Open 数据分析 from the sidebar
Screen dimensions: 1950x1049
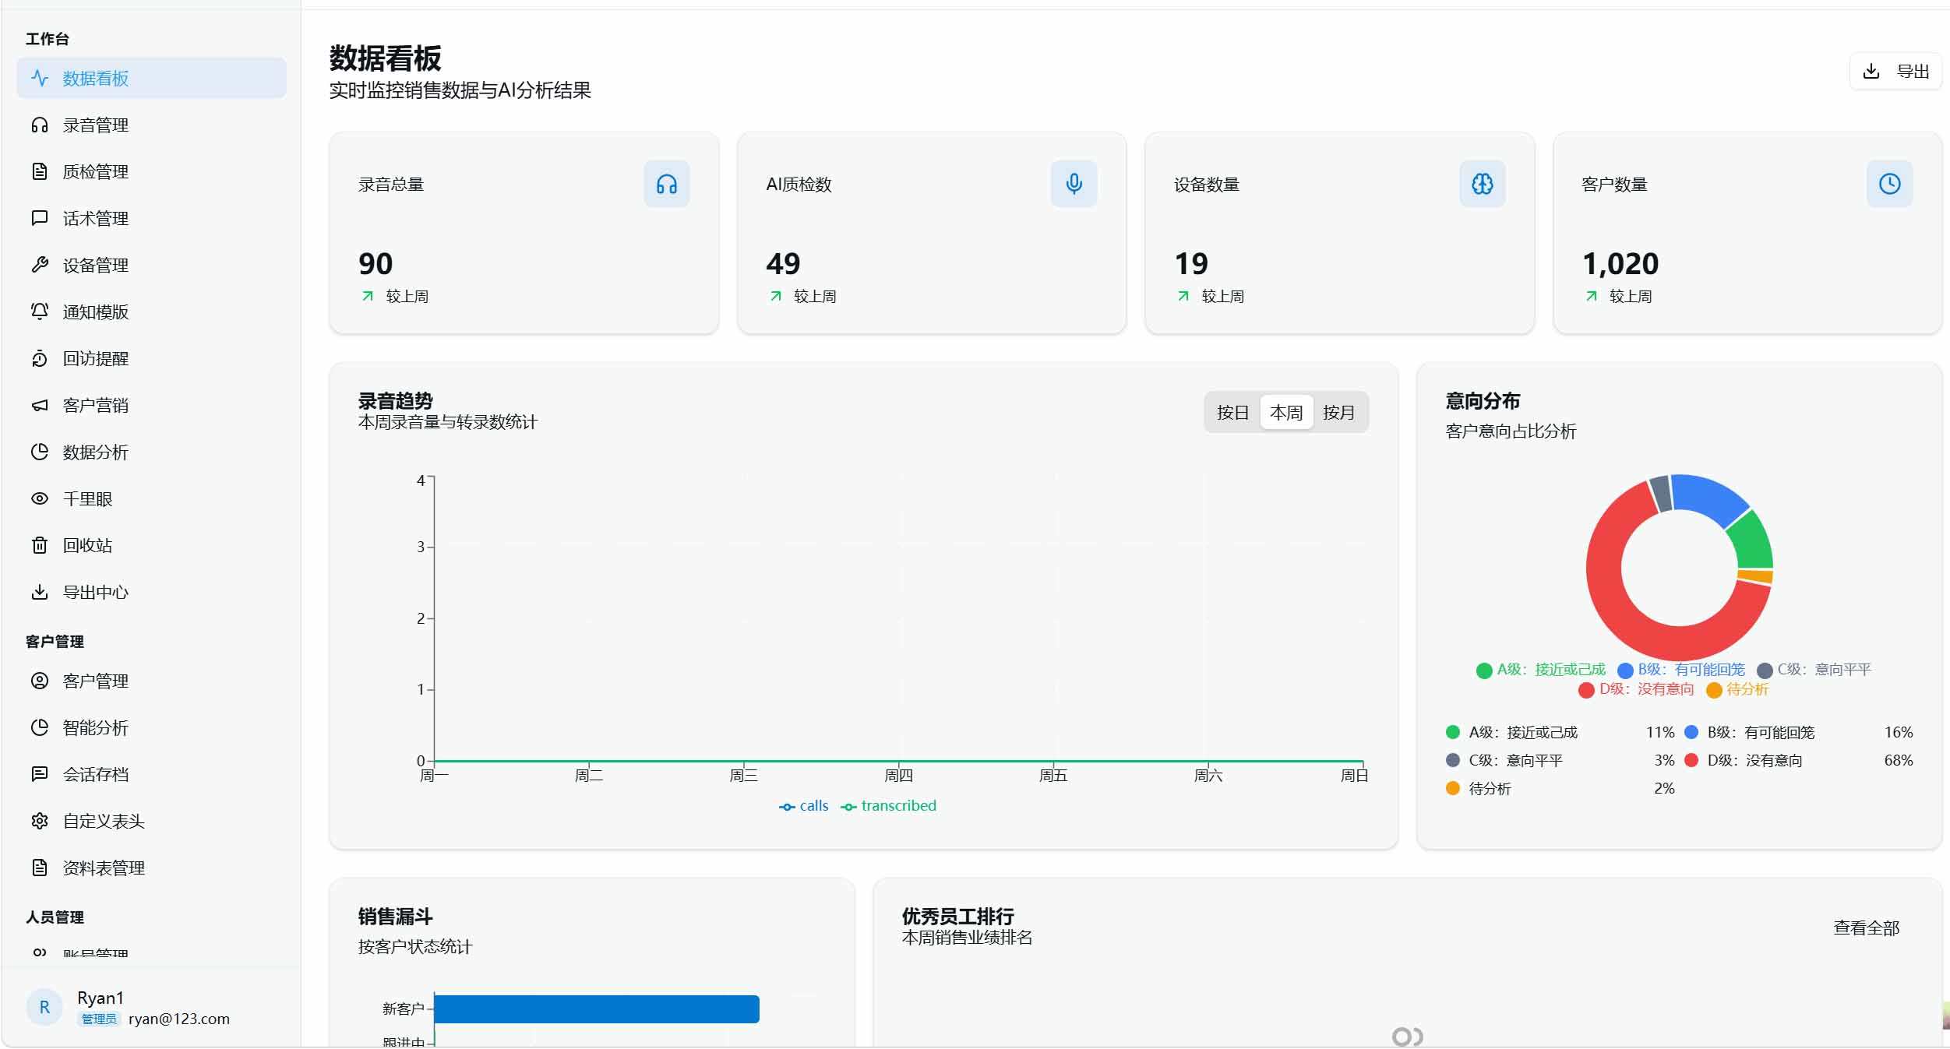[151, 452]
